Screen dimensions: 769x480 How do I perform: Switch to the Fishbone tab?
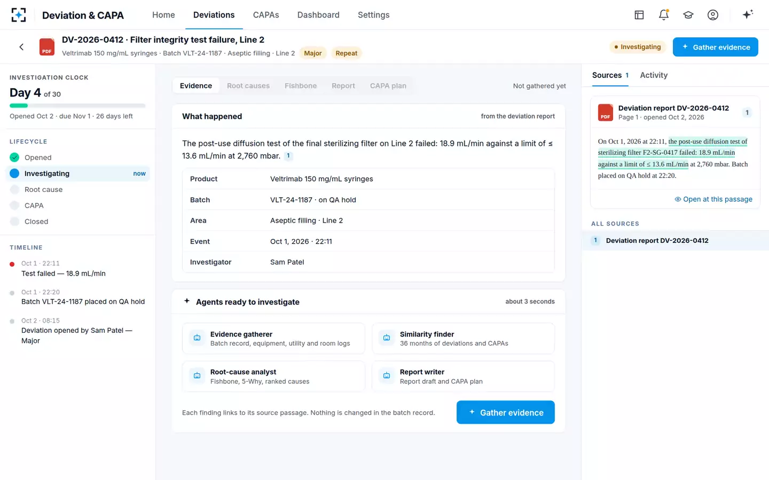[301, 86]
